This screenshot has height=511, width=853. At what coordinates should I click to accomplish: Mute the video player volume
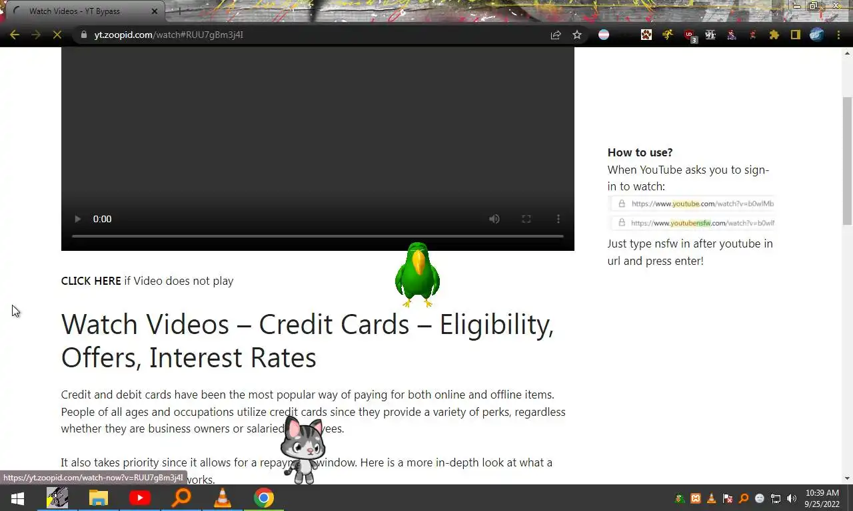pyautogui.click(x=494, y=219)
